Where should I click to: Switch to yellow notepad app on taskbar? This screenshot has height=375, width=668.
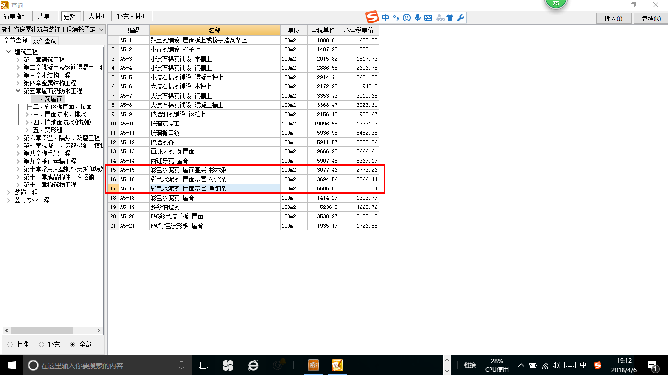click(x=337, y=365)
